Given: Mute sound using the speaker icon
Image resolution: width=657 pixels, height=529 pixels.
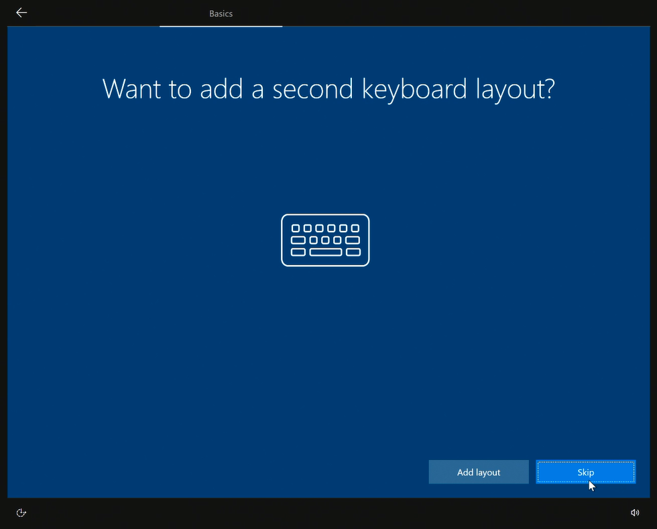Looking at the screenshot, I should click(635, 513).
